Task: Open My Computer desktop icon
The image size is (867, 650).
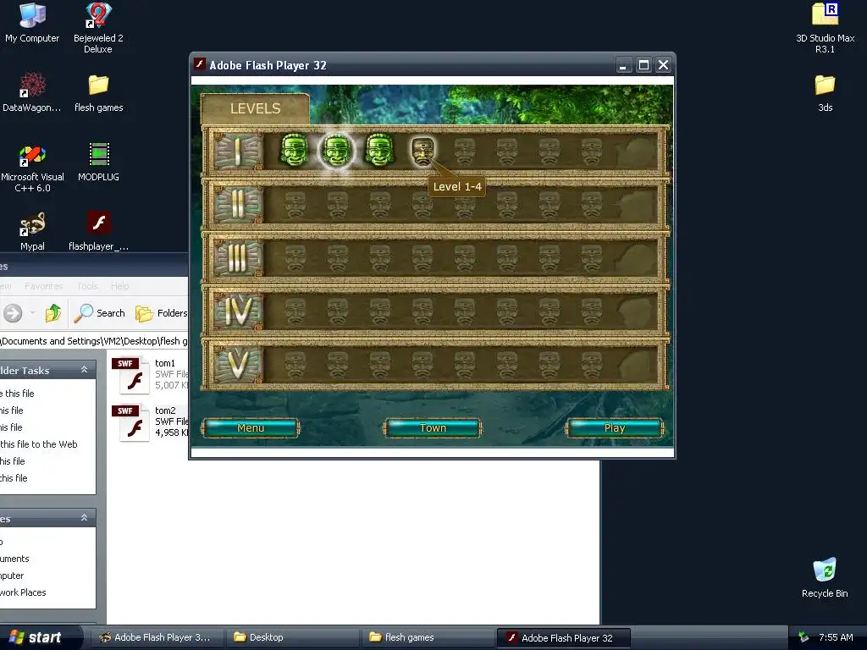Action: coord(32,23)
